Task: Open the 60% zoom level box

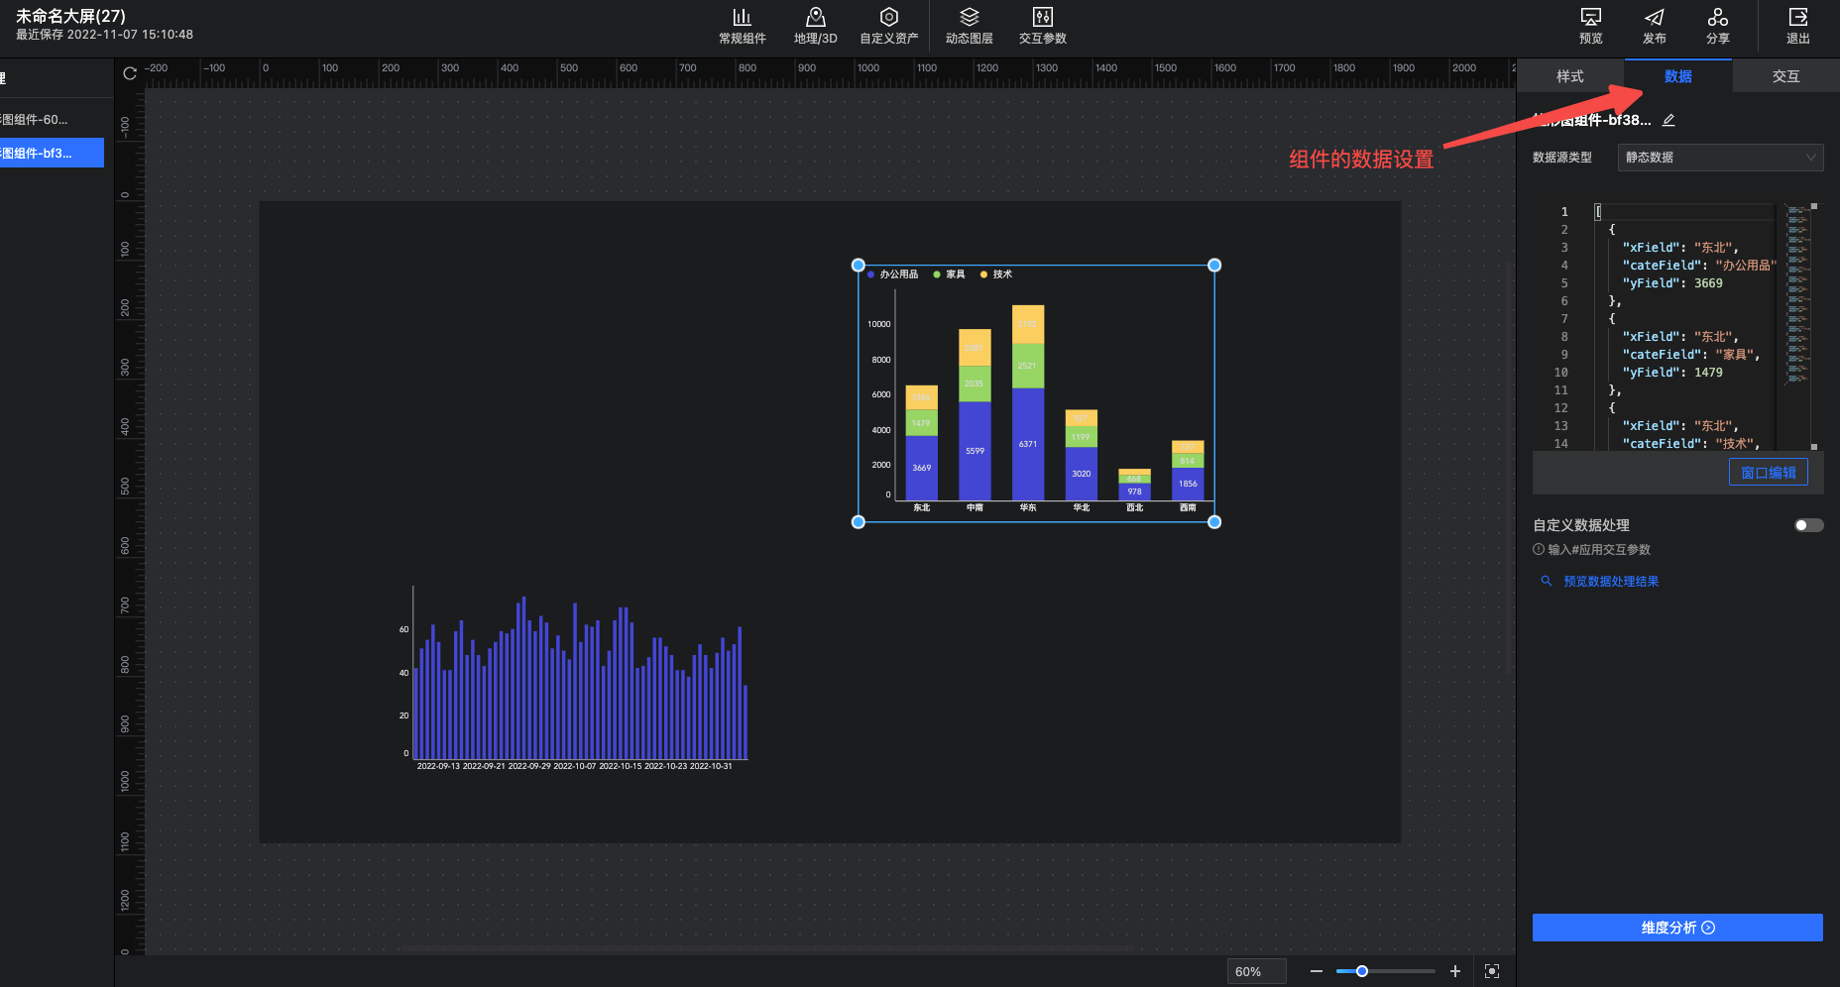Action: point(1255,971)
